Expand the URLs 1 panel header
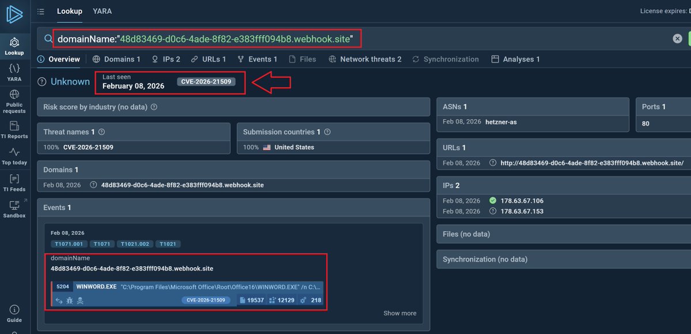The image size is (691, 334). coord(564,148)
